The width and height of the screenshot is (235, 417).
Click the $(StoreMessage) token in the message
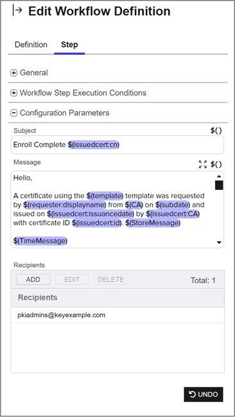pos(152,223)
